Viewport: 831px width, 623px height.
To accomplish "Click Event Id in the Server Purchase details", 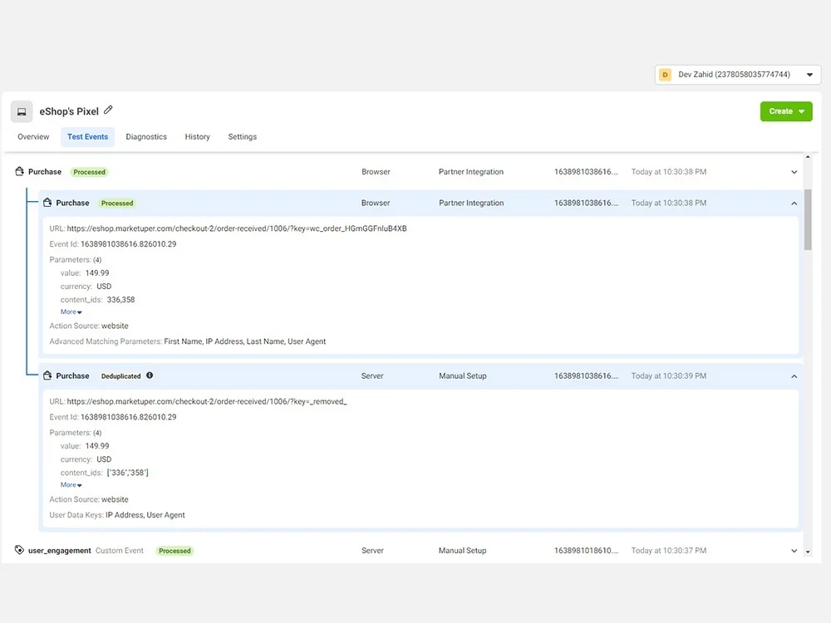I will point(113,417).
